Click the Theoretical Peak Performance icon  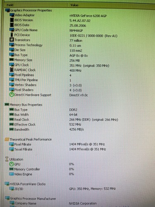[7, 140]
